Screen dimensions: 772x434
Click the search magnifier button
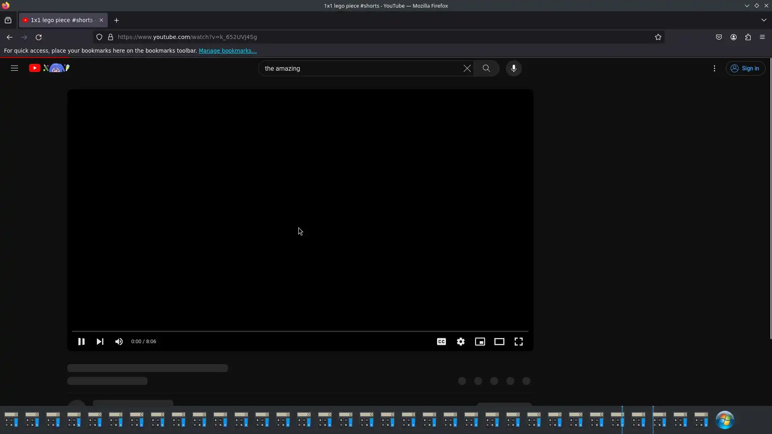(x=486, y=68)
